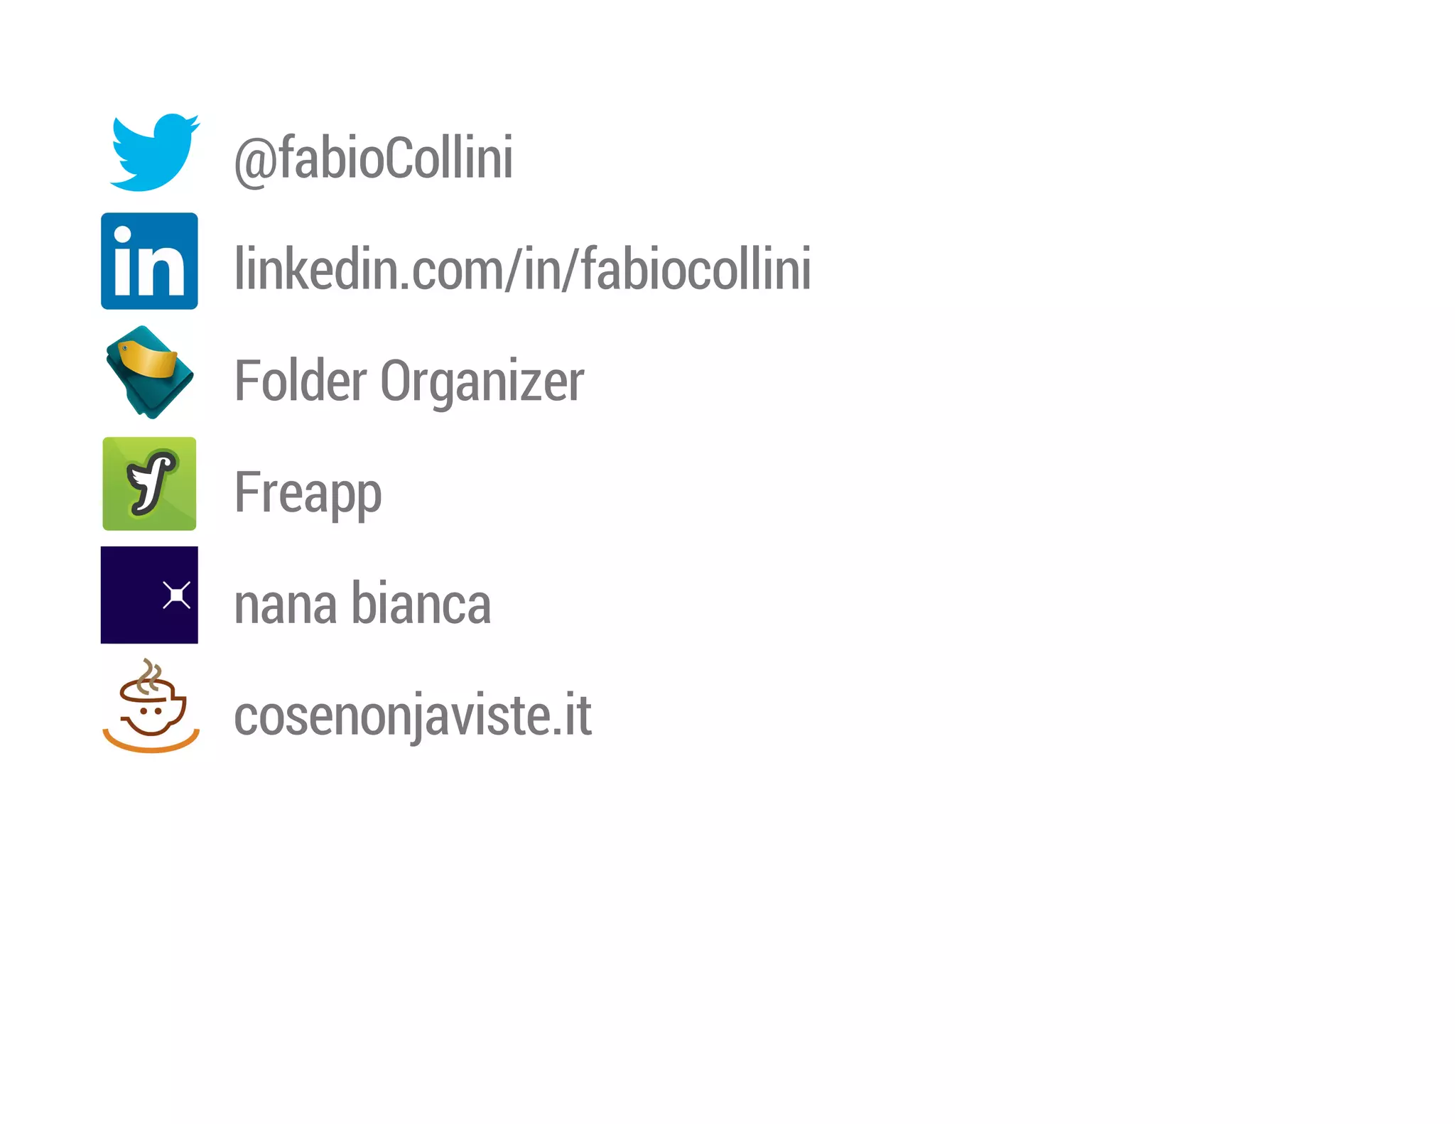Click the Folder Organizer text label
This screenshot has width=1455, height=1124.
[409, 382]
